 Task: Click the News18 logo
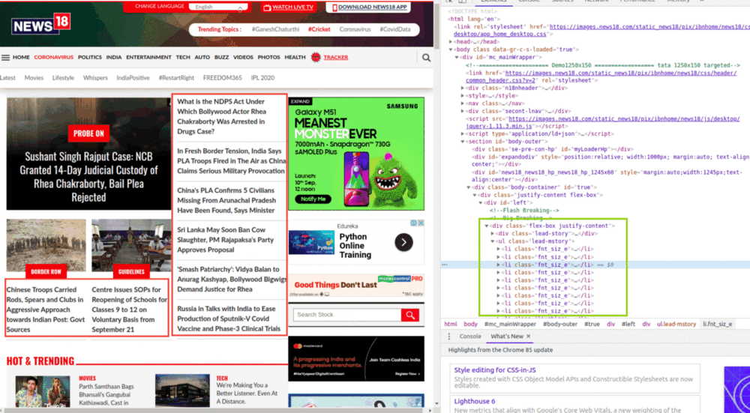coord(41,24)
